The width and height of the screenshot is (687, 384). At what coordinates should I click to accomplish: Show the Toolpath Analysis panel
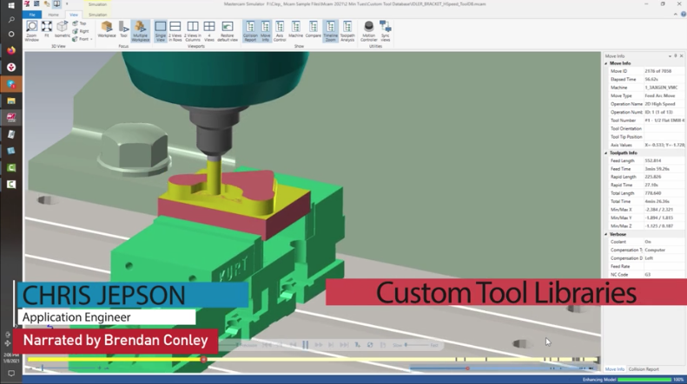coord(347,31)
